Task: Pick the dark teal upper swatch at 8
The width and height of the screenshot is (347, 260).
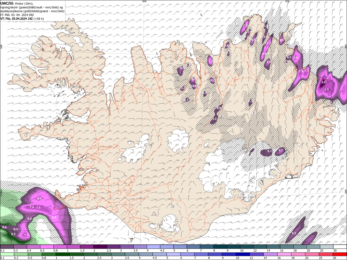Action: point(220,247)
